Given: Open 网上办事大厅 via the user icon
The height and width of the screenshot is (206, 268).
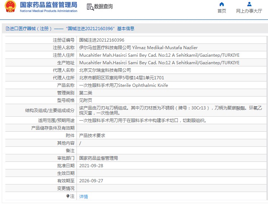Looking at the screenshot, I should point(249,4).
